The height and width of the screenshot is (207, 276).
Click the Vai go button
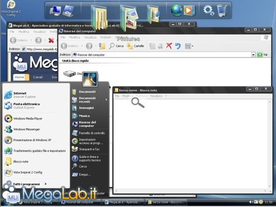[263, 55]
